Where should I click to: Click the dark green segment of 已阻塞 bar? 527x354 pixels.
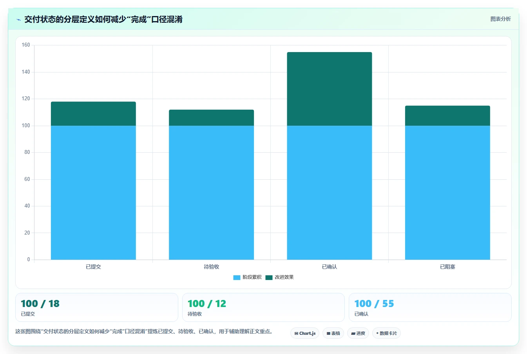tap(447, 116)
